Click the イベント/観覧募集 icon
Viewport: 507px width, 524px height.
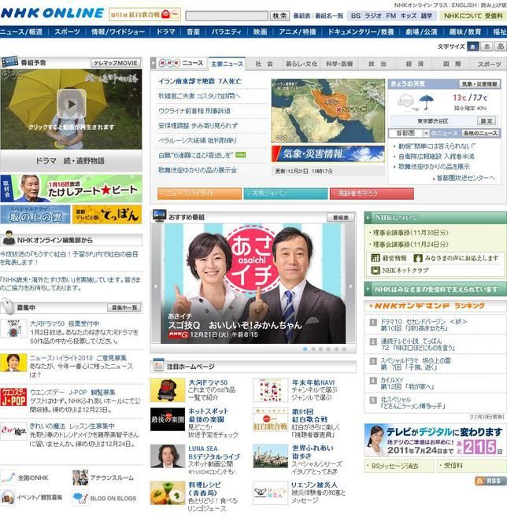click(8, 497)
